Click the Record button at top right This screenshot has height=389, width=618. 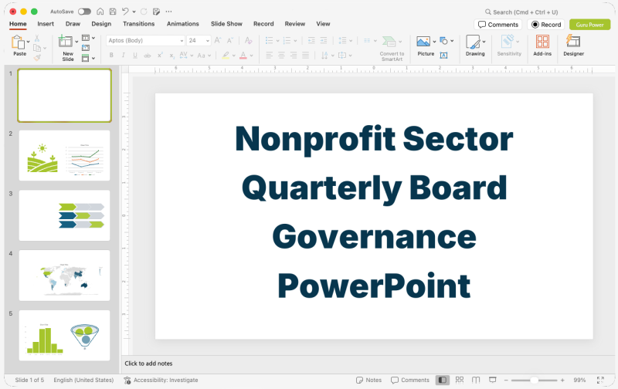[x=546, y=25]
